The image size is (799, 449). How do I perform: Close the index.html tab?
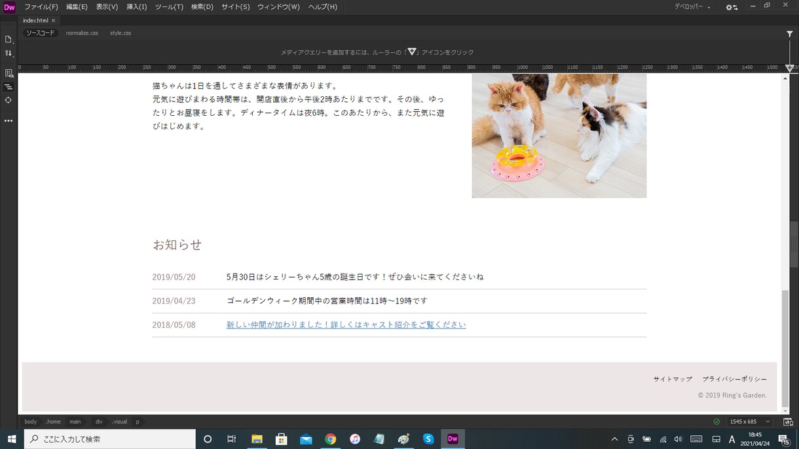54,20
